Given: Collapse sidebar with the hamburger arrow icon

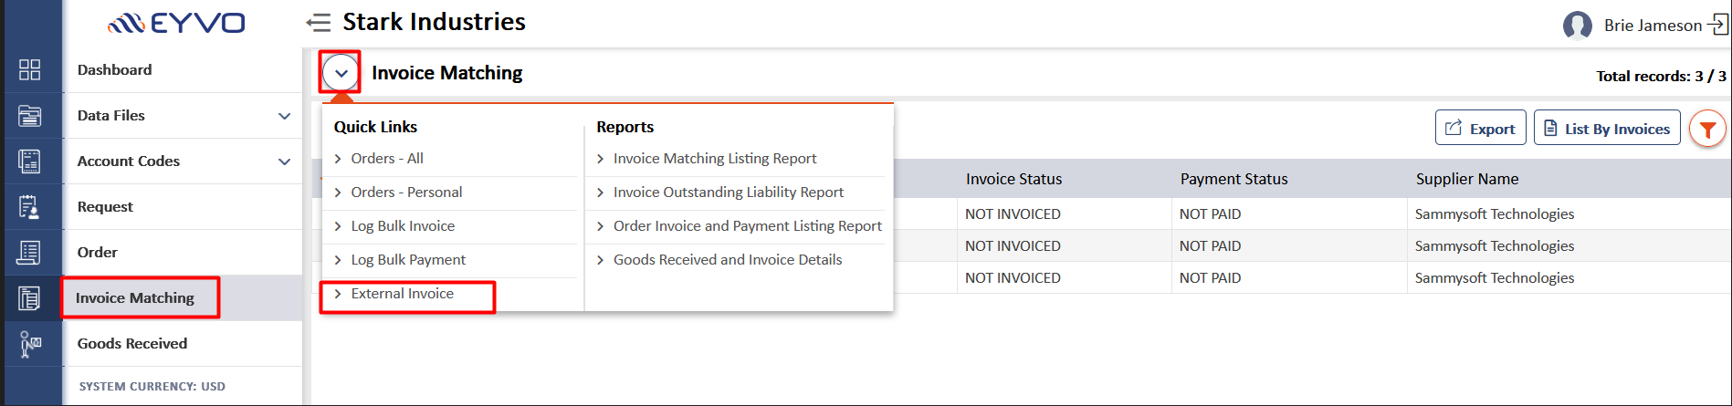Looking at the screenshot, I should 319,22.
